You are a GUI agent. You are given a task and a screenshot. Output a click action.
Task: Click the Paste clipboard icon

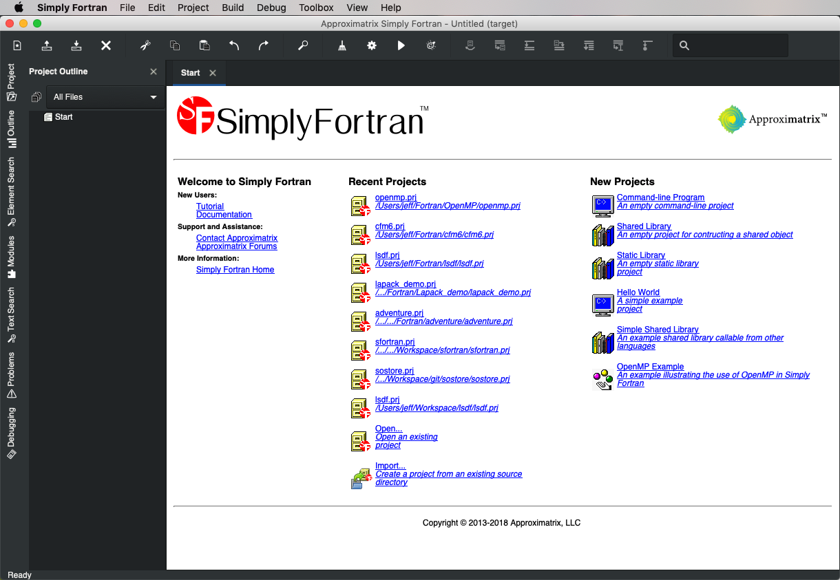pos(204,45)
